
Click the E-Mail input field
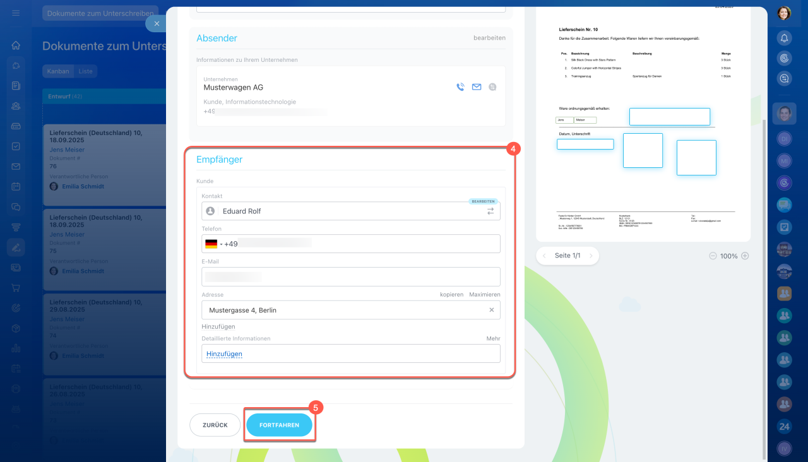[351, 276]
